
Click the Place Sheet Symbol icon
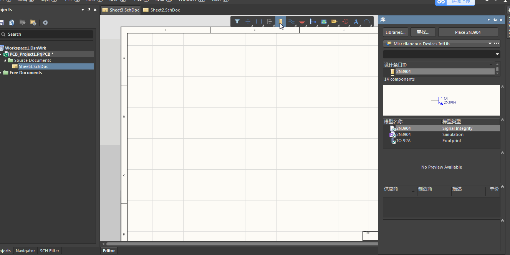coord(324,22)
